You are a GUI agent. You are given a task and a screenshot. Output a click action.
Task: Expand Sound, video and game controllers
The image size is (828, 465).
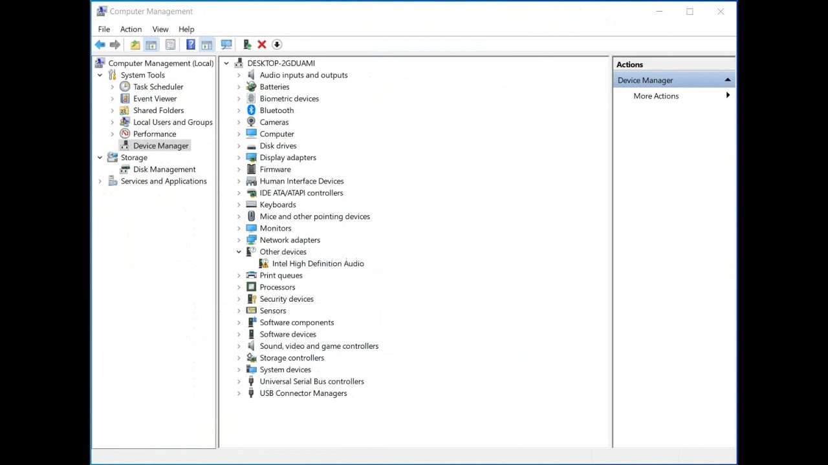coord(239,346)
